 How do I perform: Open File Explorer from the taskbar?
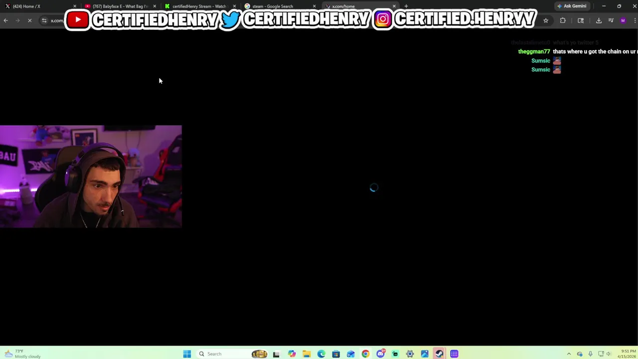click(307, 354)
